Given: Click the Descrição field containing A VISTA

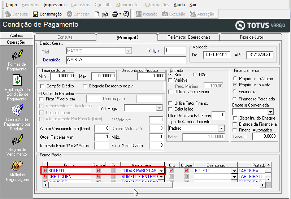Looking at the screenshot, I should [x=126, y=60].
